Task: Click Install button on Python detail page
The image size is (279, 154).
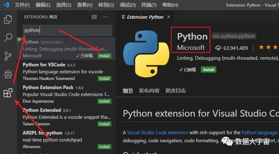Action: click(209, 70)
